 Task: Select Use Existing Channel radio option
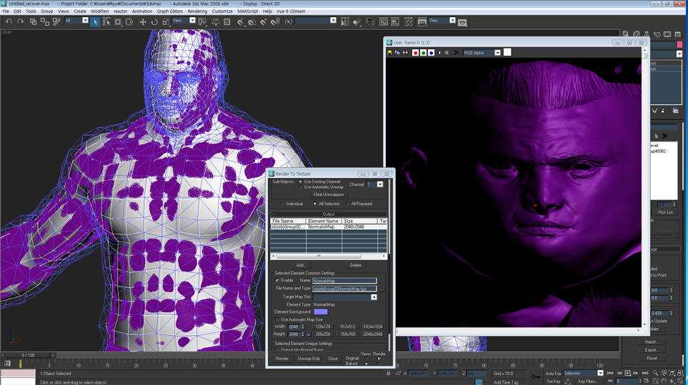pyautogui.click(x=301, y=181)
